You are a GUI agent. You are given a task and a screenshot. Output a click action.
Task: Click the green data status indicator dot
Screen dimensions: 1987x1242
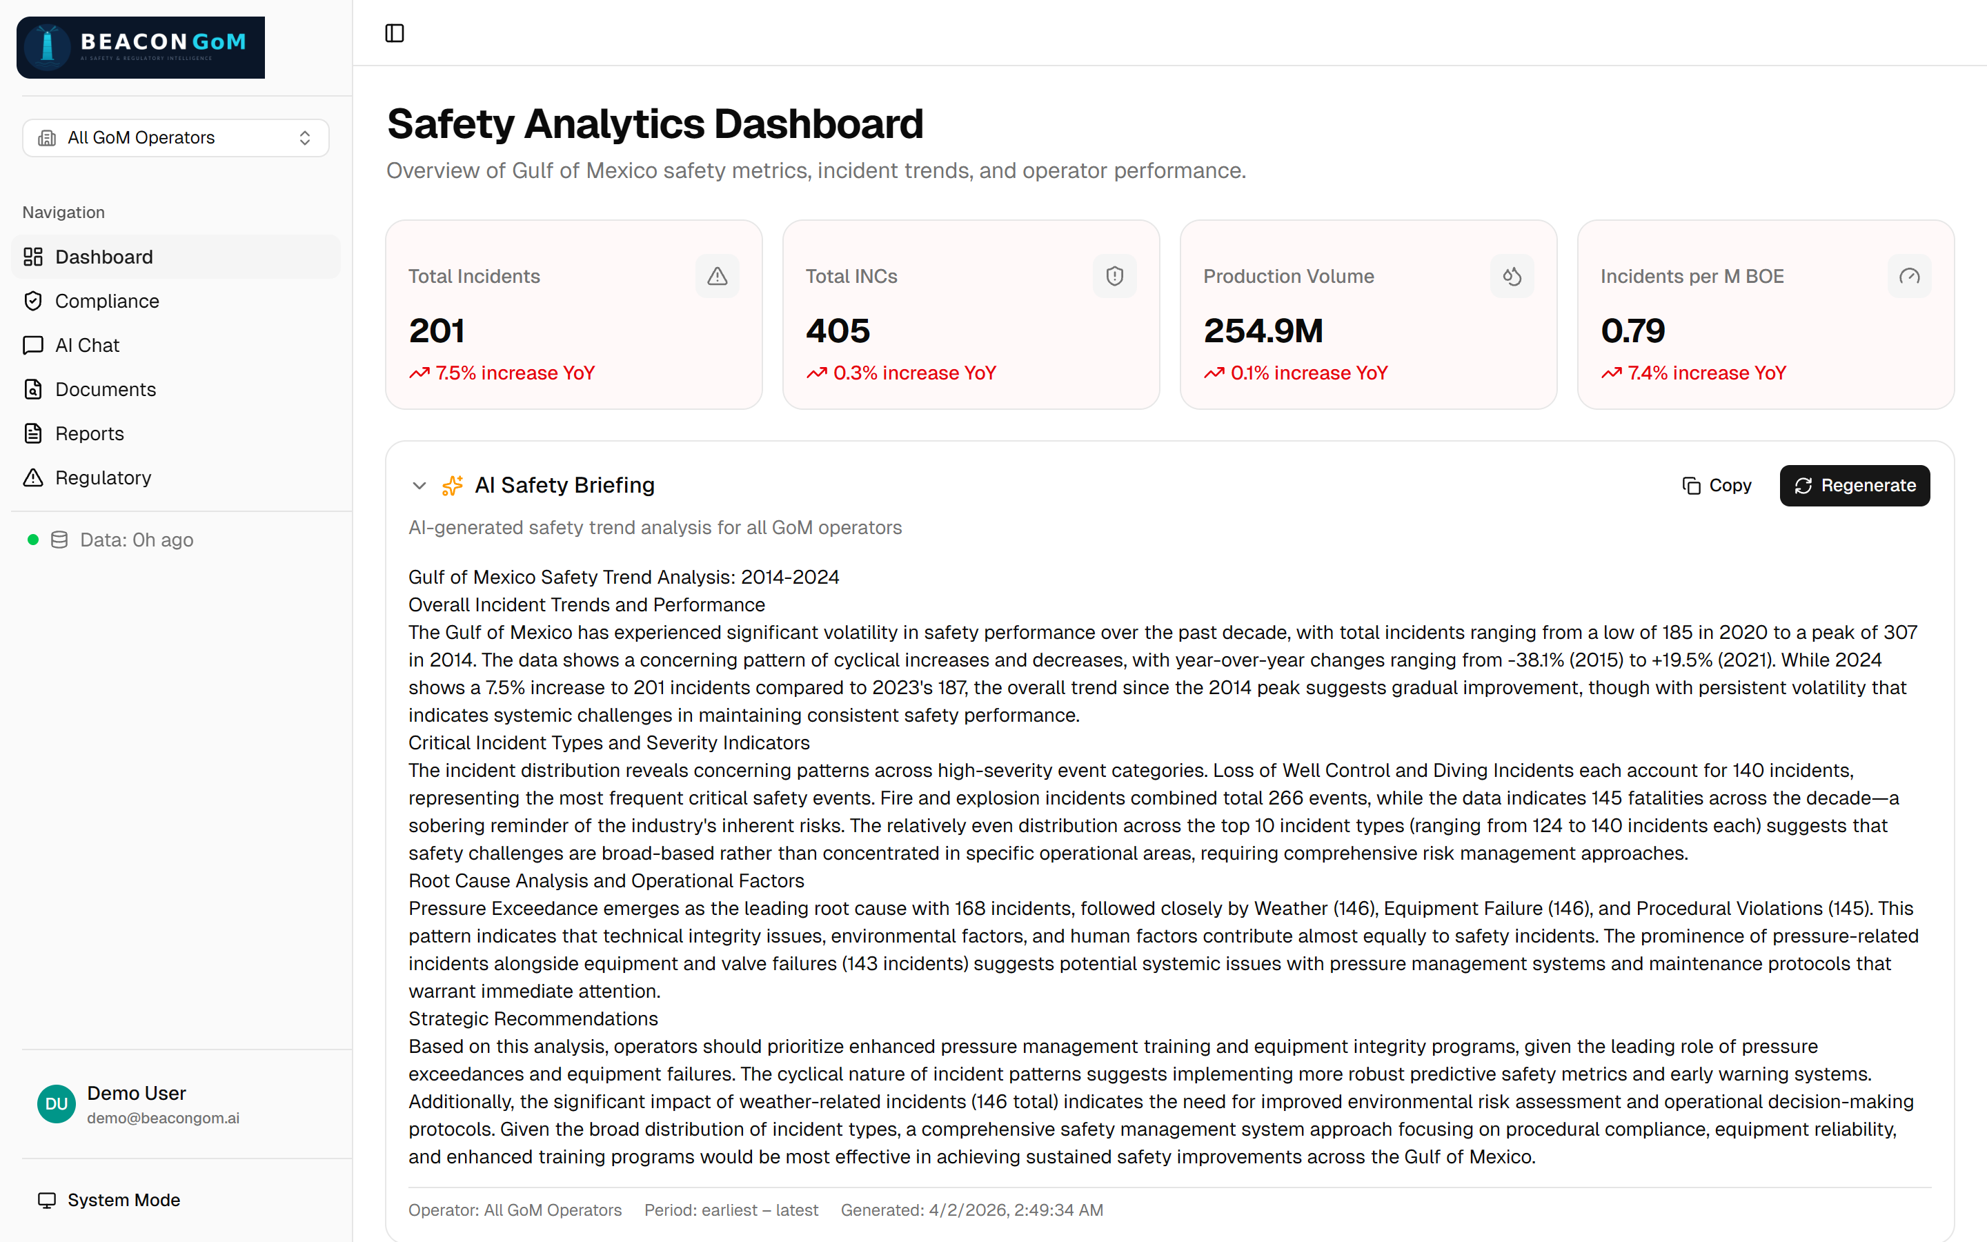pos(34,540)
